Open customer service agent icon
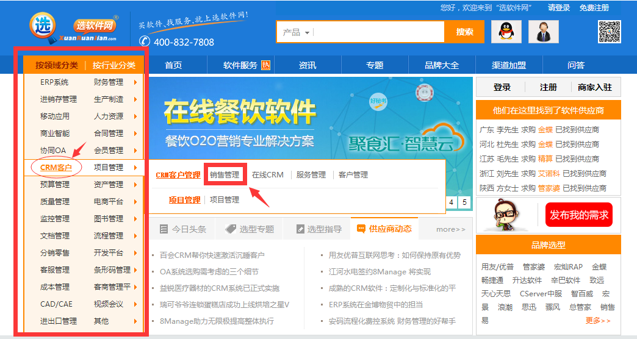Screen dimensions: 637x339 pyautogui.click(x=544, y=32)
